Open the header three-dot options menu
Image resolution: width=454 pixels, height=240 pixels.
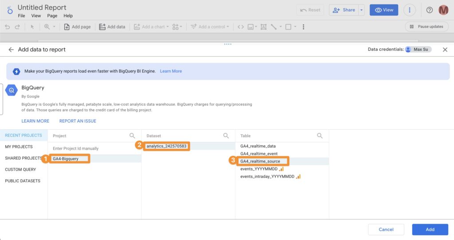click(409, 10)
